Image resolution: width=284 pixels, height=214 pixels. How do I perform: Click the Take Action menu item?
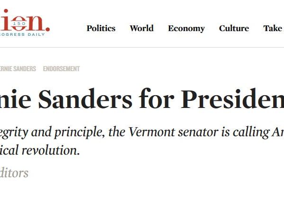[273, 28]
